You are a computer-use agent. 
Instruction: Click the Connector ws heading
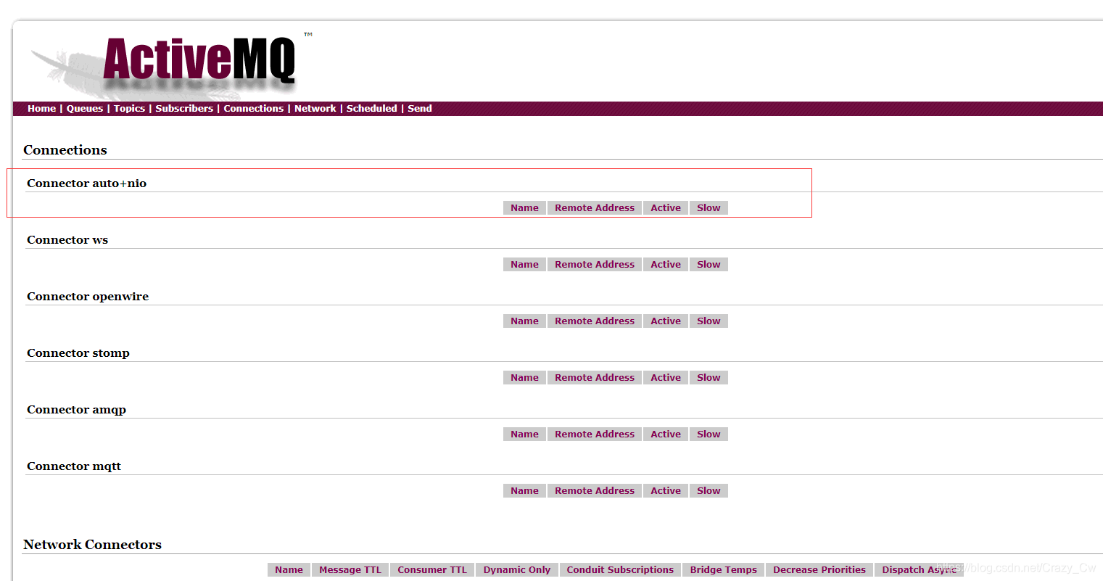pos(67,240)
